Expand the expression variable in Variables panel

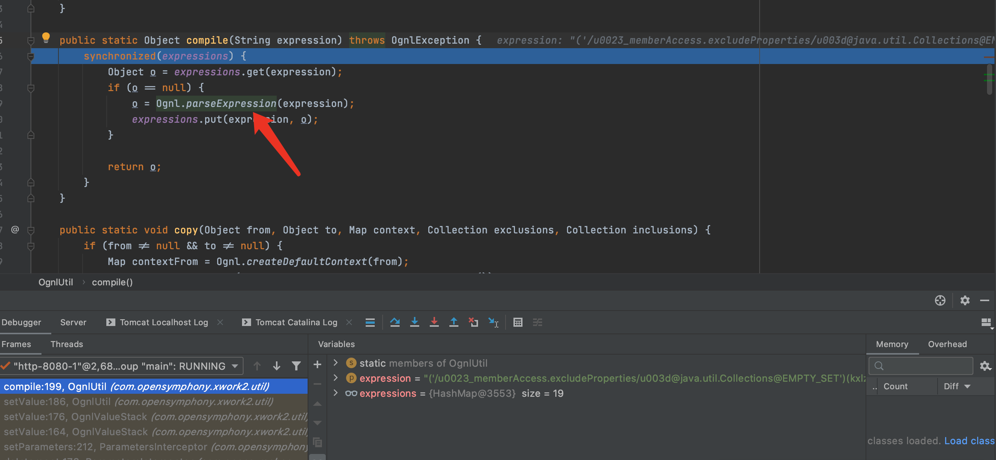[335, 378]
